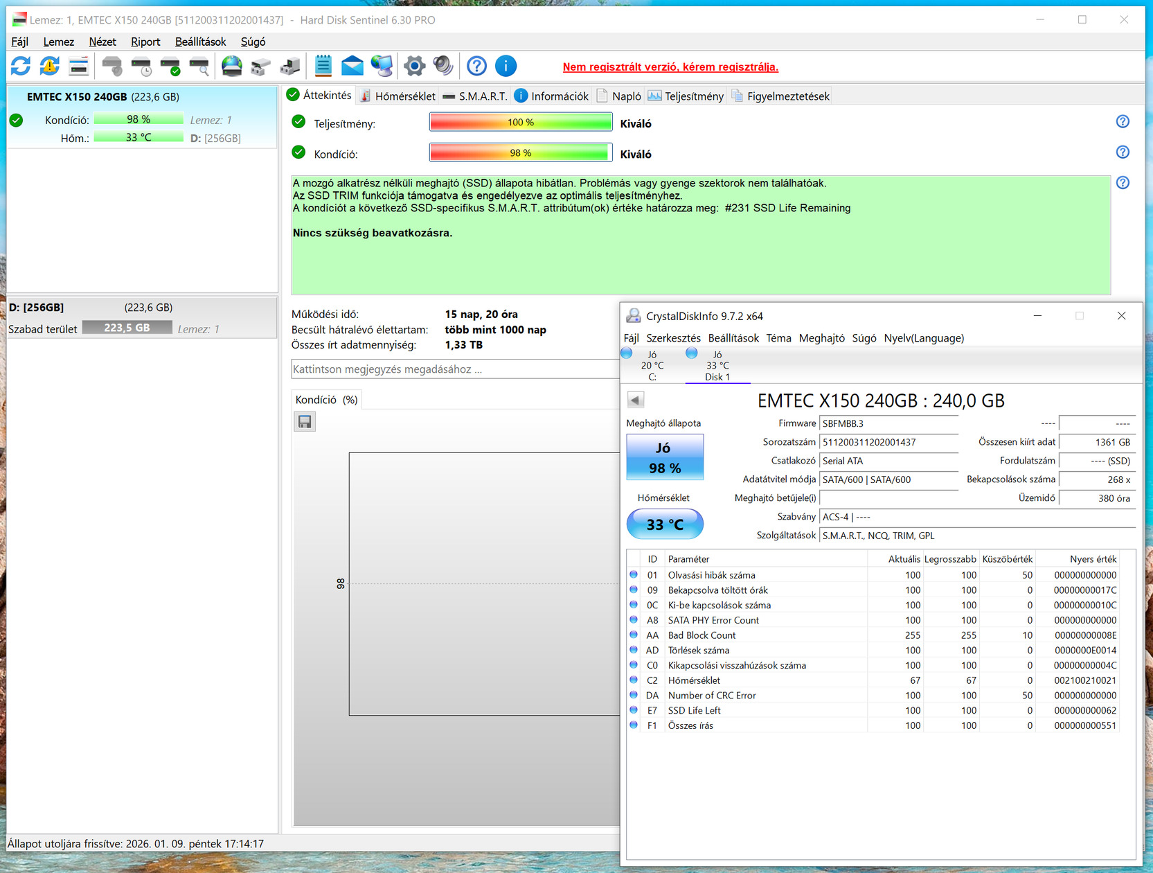Screen dimensions: 1153x873
Task: Open the Fájl menu in CrystalDiskInfo
Action: [x=631, y=338]
